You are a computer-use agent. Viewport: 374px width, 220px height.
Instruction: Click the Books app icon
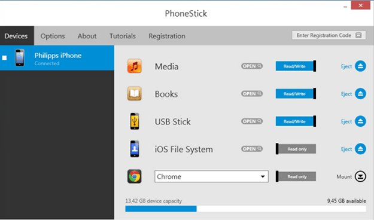[x=134, y=94]
